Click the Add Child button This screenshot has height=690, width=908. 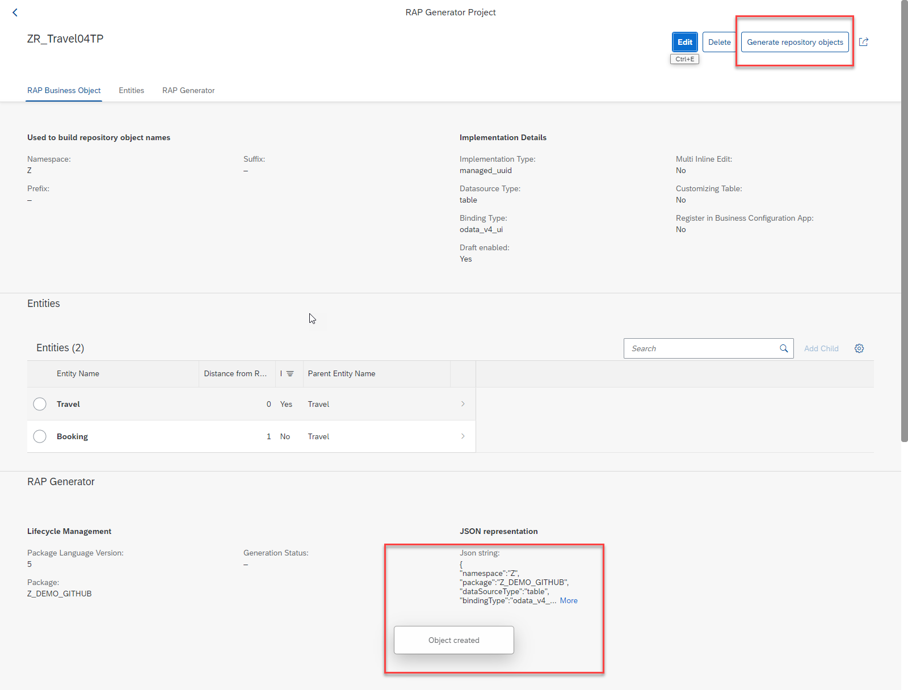point(821,348)
